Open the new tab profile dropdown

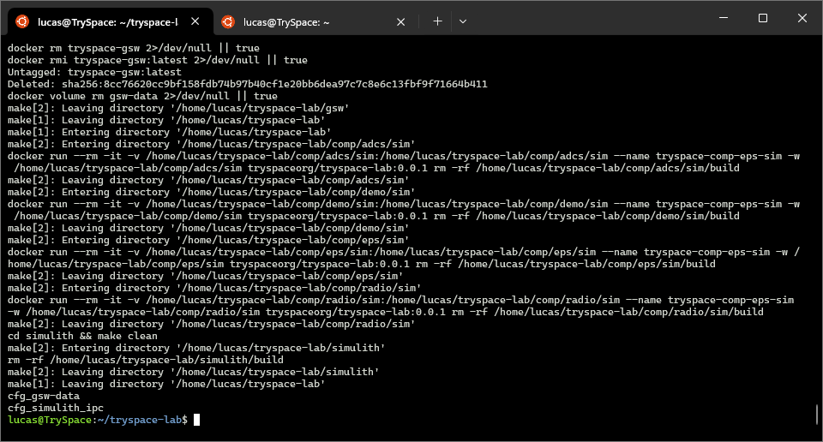click(462, 21)
